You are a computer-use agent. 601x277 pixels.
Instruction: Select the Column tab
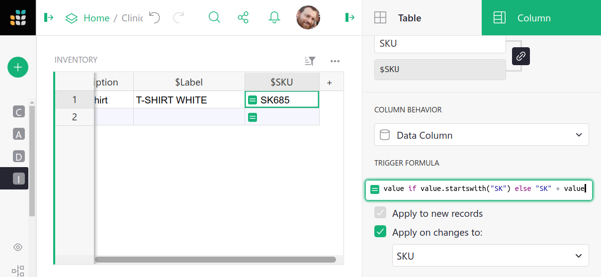(534, 18)
